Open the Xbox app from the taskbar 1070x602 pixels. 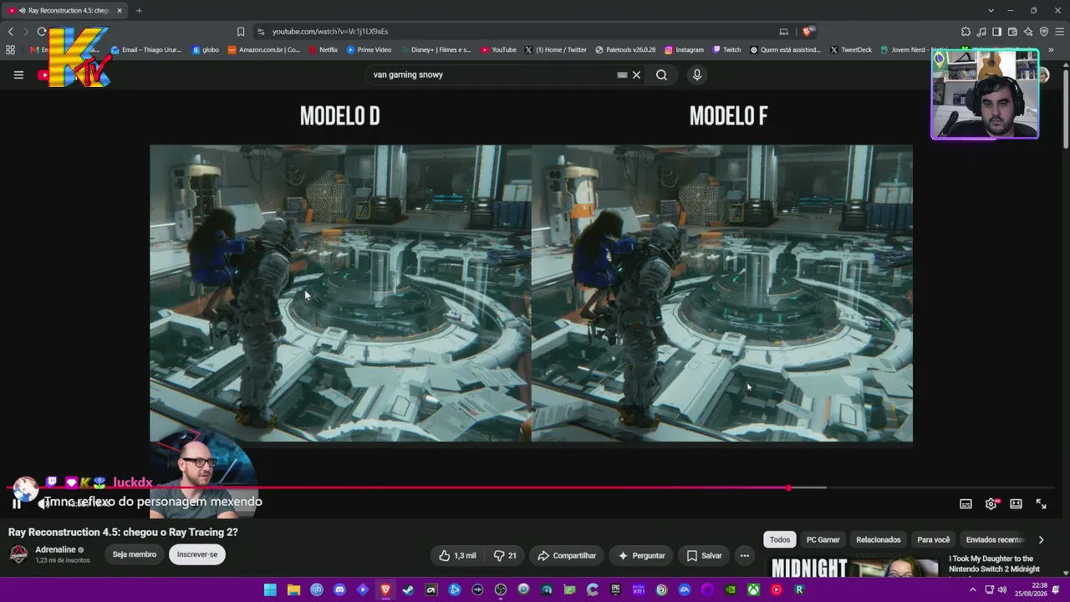coord(753,590)
